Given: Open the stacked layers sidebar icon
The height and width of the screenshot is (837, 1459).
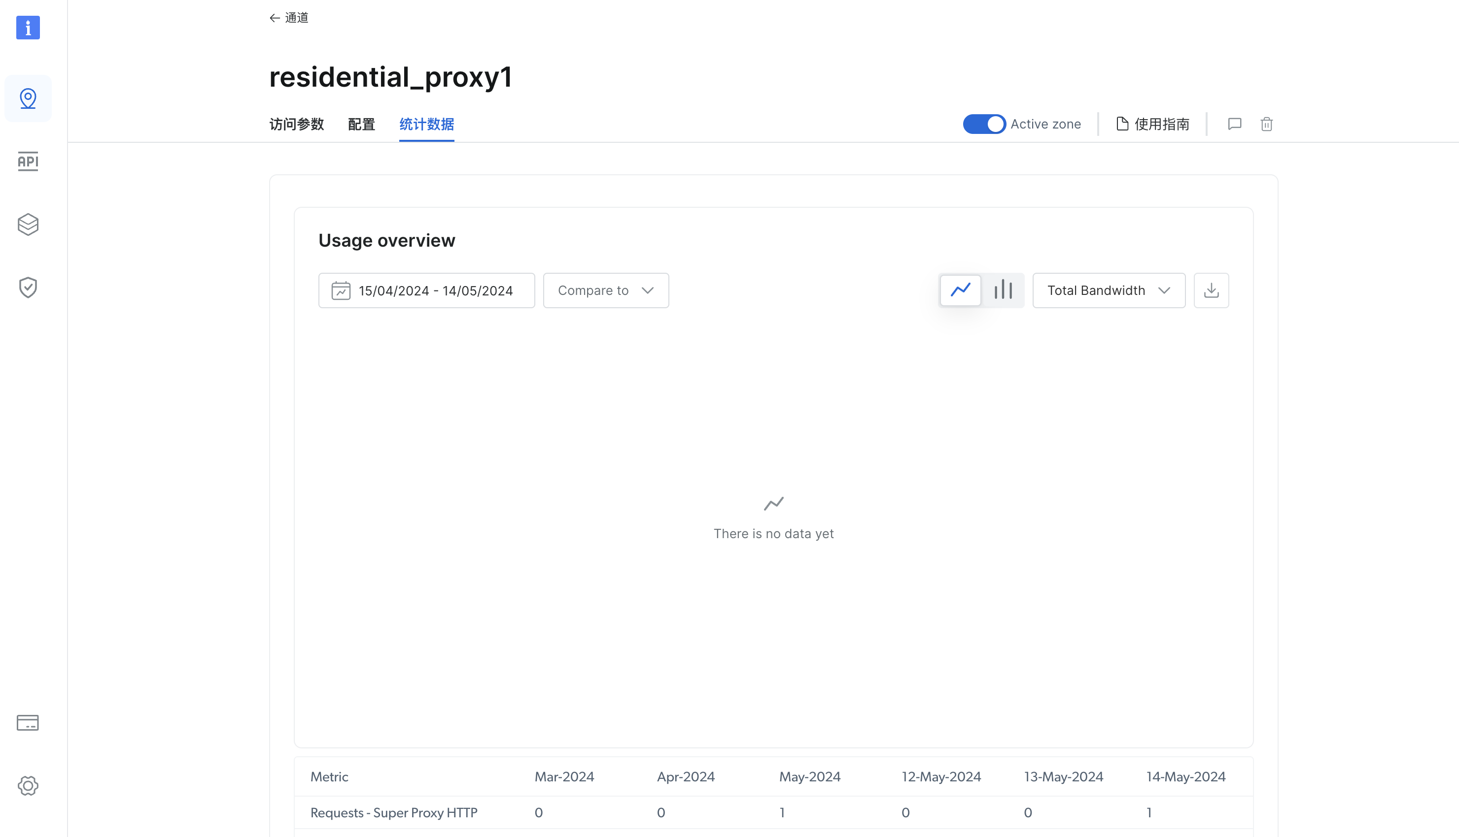Looking at the screenshot, I should (28, 224).
